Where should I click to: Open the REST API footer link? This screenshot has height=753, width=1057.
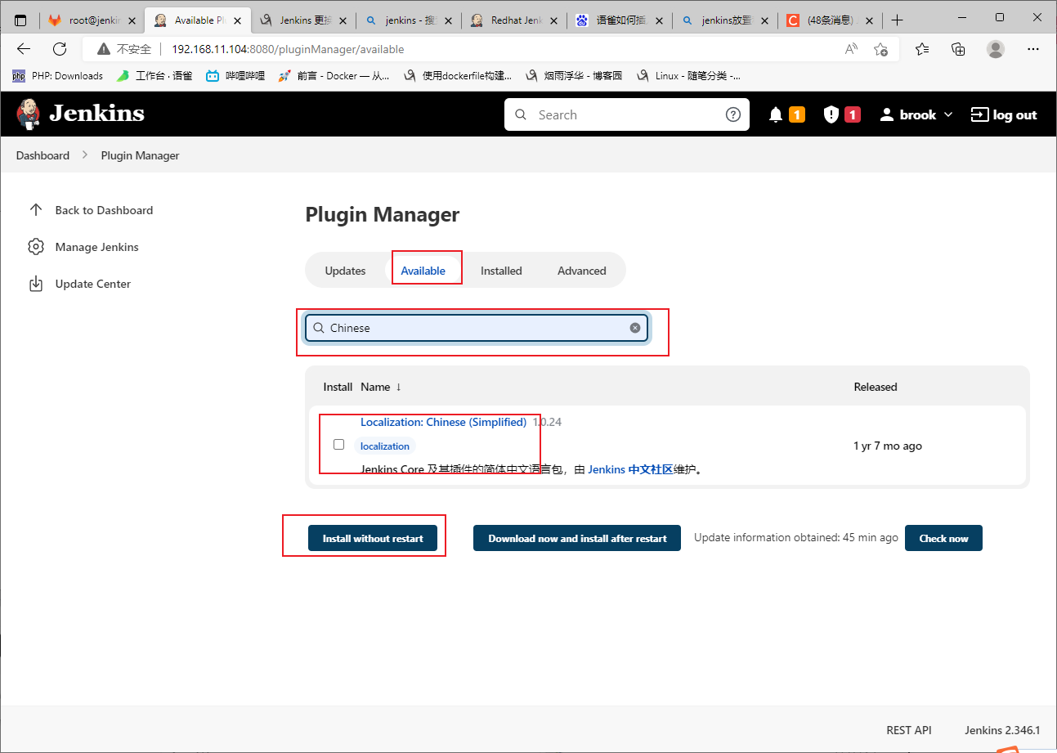tap(908, 730)
